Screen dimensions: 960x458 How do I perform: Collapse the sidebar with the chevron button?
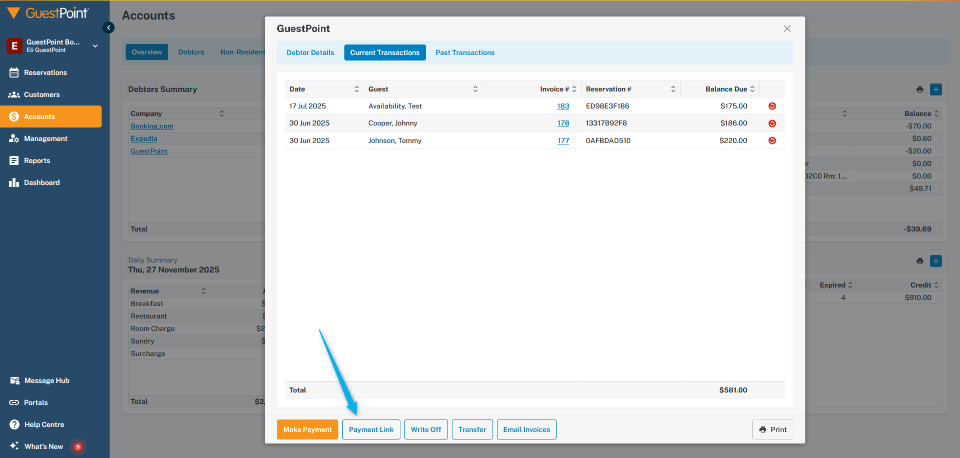(x=109, y=28)
